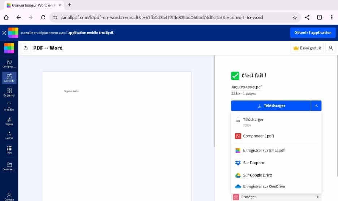Choose Compresser (.pdf) option
The height and width of the screenshot is (201, 338).
[276, 136]
